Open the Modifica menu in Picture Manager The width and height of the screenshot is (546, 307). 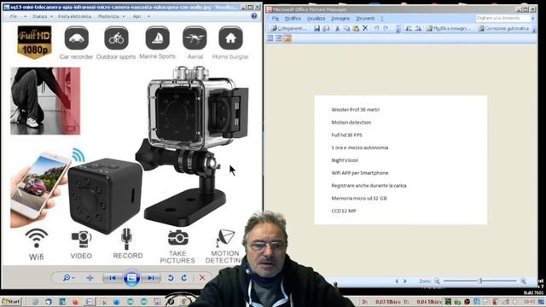point(293,19)
